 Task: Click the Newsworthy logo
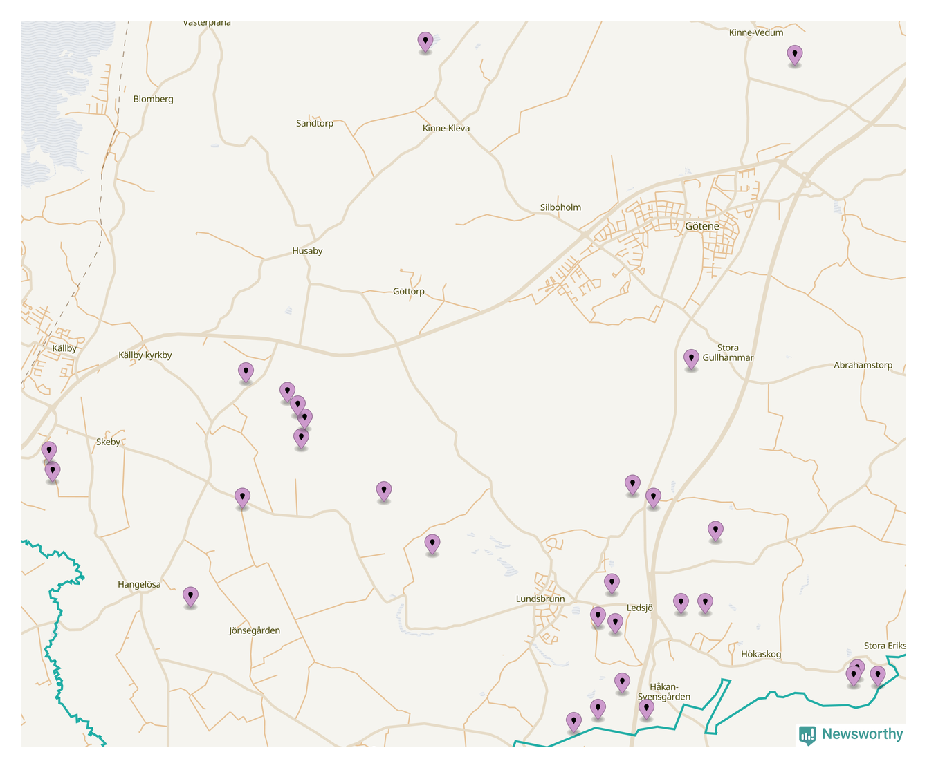pos(851,734)
